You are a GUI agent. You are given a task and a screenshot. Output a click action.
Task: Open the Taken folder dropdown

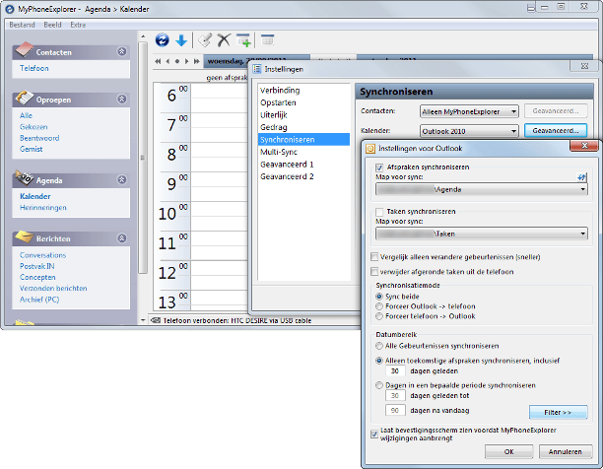pyautogui.click(x=482, y=234)
